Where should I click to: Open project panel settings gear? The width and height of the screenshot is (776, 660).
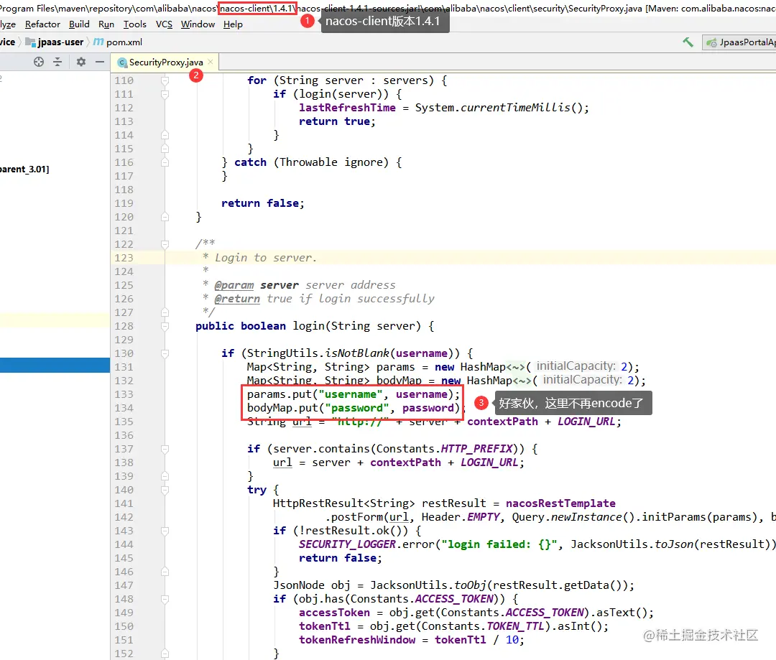pos(81,62)
